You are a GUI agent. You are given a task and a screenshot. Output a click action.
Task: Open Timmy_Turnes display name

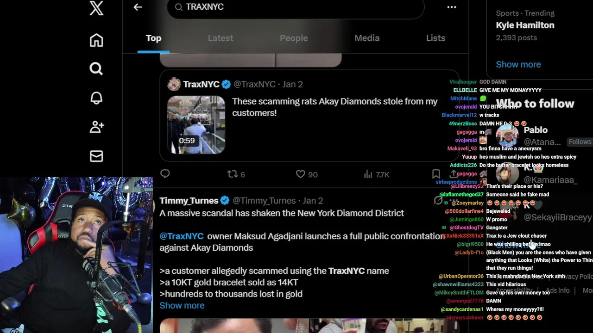coord(189,200)
